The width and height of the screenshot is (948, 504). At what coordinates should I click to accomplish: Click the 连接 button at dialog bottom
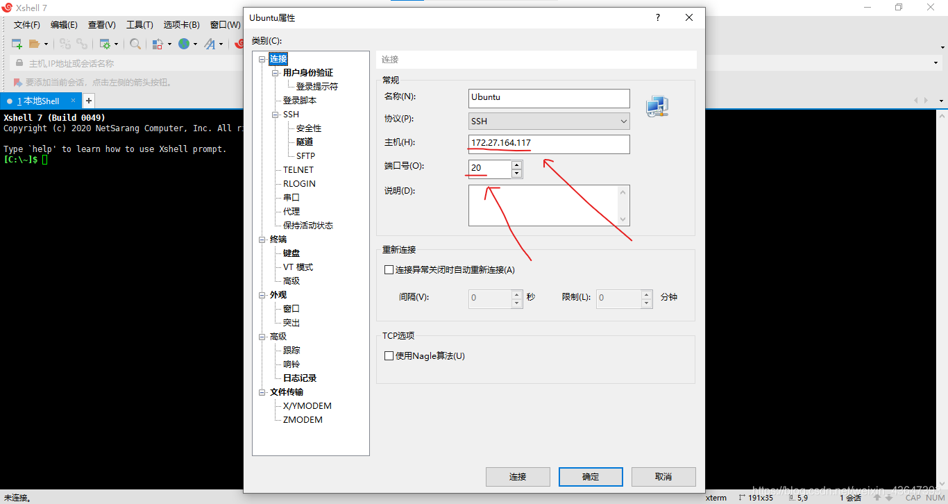pos(518,477)
